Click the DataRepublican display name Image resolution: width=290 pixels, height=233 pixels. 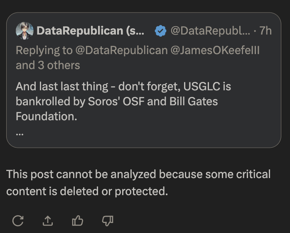tap(90, 31)
